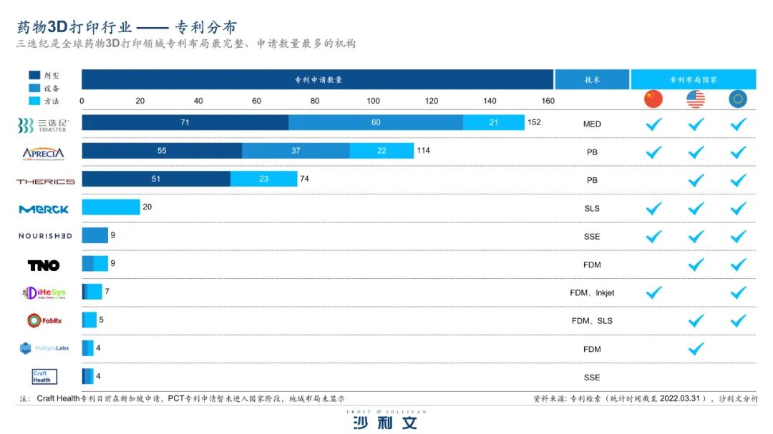
Task: Click the total value 152
Action: (x=534, y=122)
